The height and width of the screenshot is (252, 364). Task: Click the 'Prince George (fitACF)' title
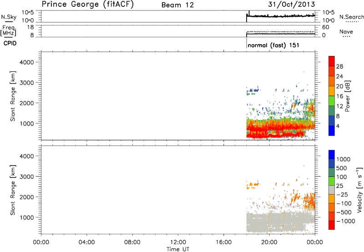(87, 5)
